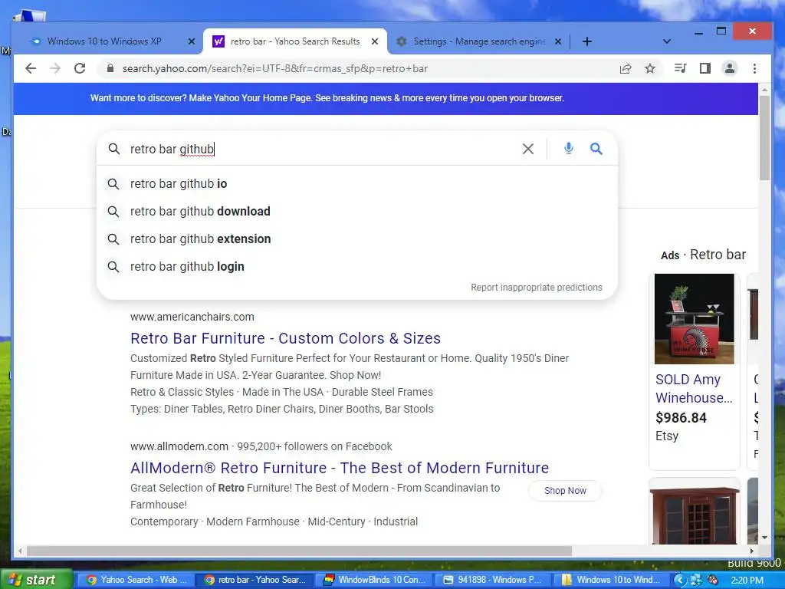Click the vertical scrollbar thumb
This screenshot has width=785, height=589.
(x=764, y=138)
